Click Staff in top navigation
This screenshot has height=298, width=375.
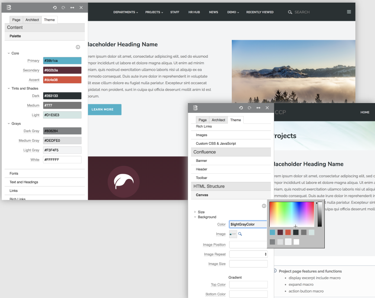[x=174, y=12]
